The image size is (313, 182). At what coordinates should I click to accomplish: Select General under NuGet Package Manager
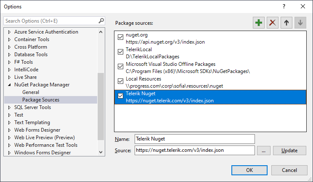coord(31,92)
